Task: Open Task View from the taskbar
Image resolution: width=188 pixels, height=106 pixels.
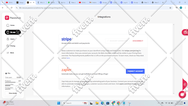Action: 91,103
